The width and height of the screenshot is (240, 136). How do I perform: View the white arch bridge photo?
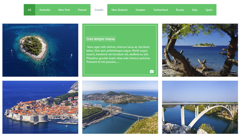tap(200, 107)
